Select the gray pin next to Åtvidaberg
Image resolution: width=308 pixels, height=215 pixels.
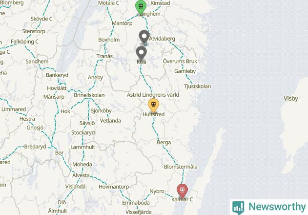coord(144,37)
